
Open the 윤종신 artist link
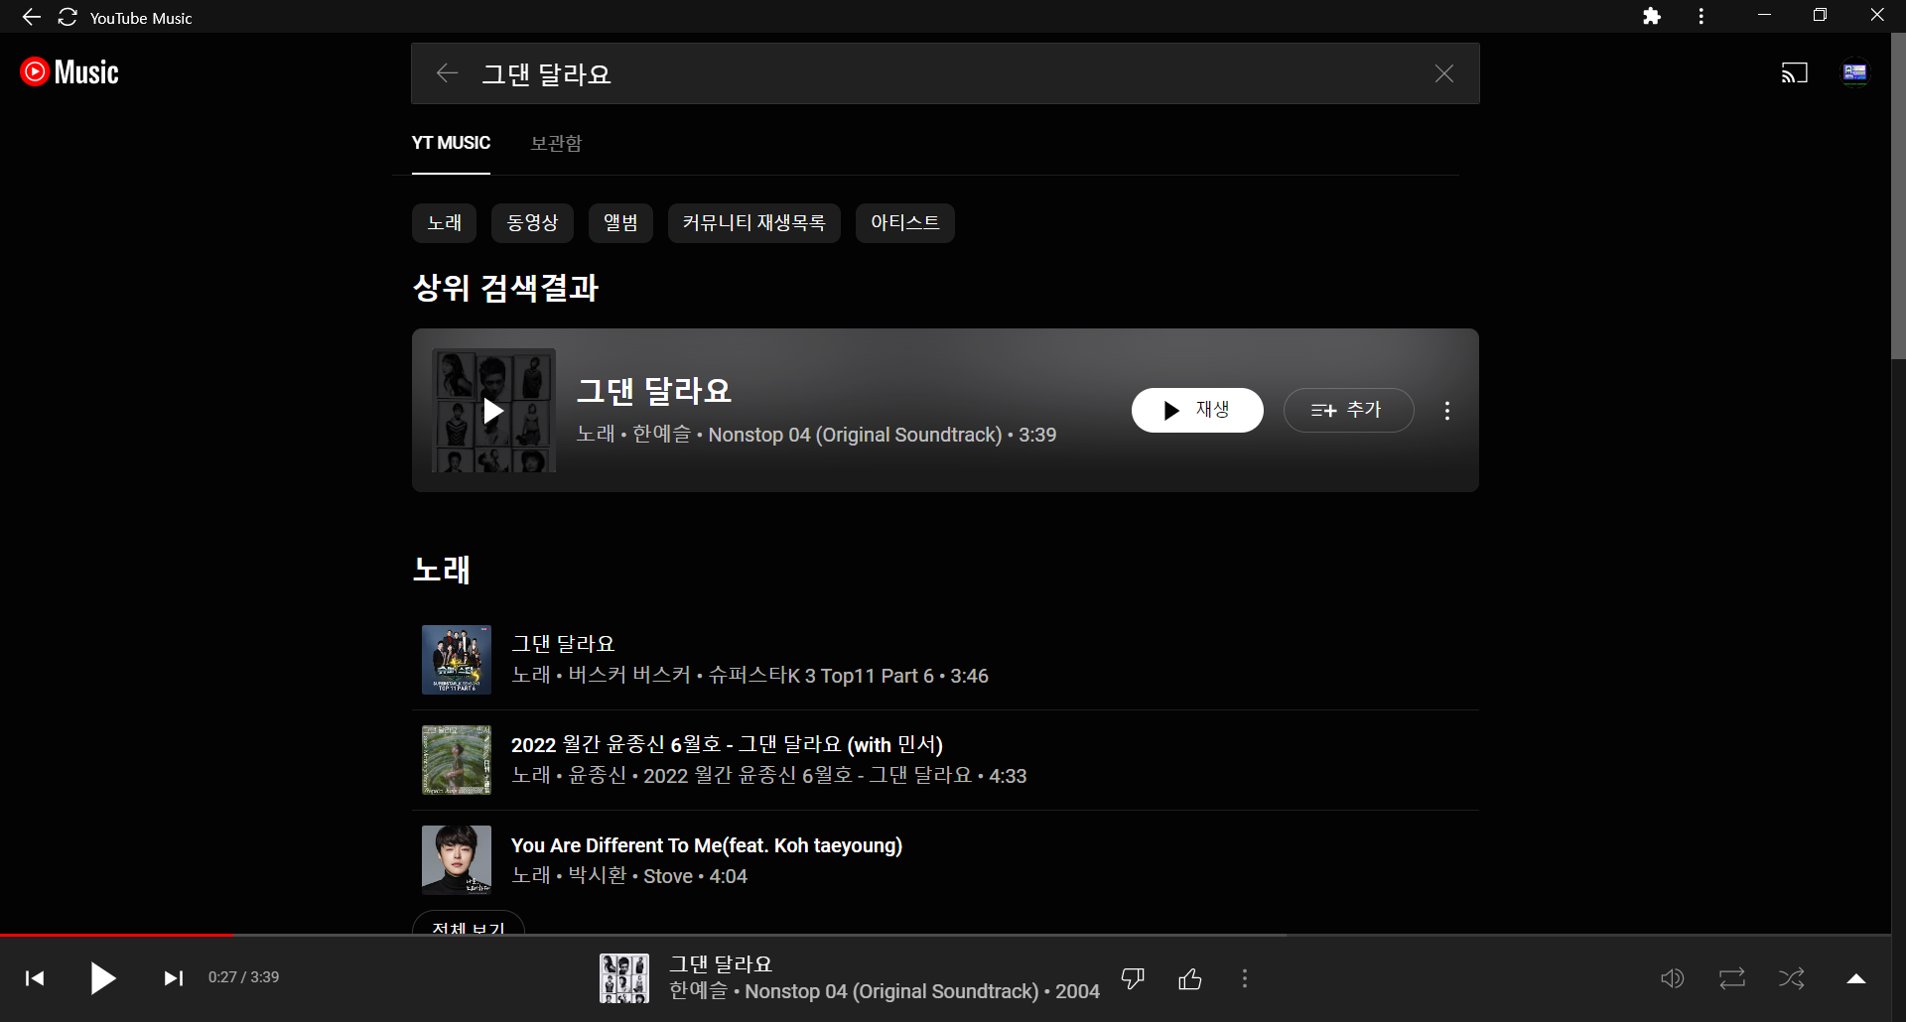[x=597, y=776]
